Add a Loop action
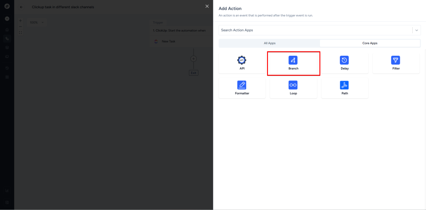This screenshot has width=426, height=210. pyautogui.click(x=293, y=88)
